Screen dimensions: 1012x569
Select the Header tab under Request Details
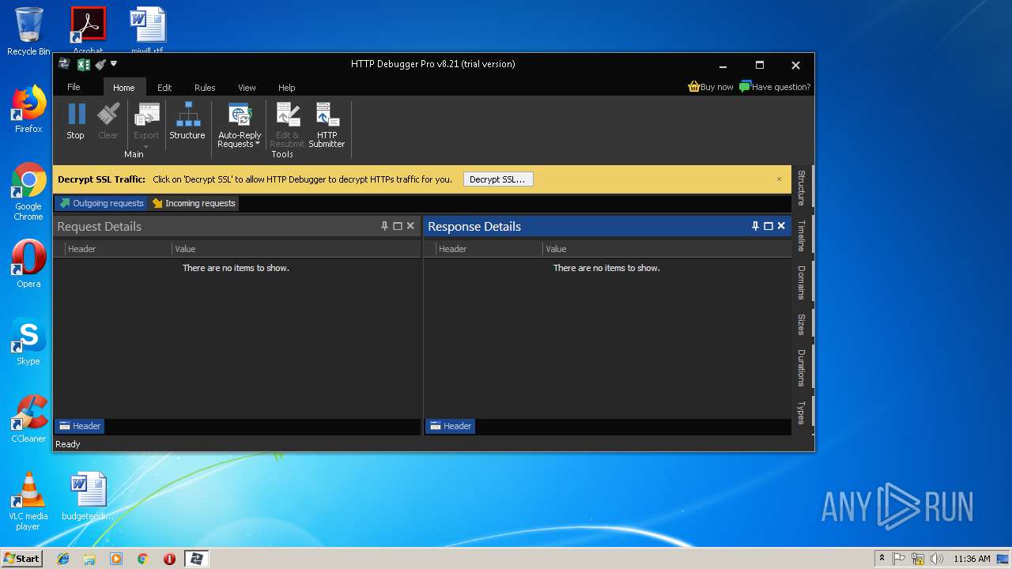pos(79,426)
